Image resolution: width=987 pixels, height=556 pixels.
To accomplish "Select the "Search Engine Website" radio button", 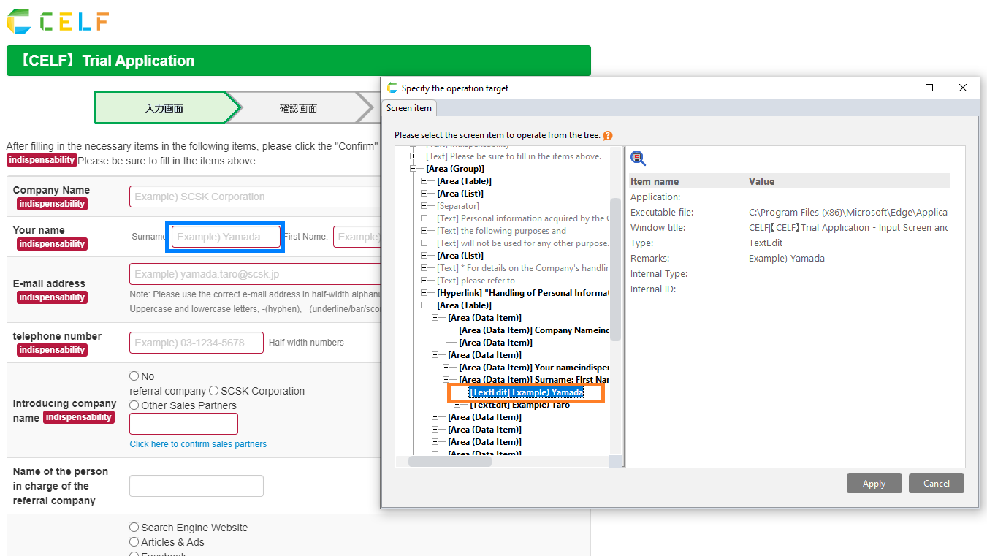I will pos(134,528).
